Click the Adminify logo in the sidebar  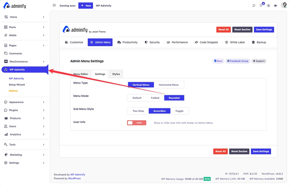tap(15, 6)
